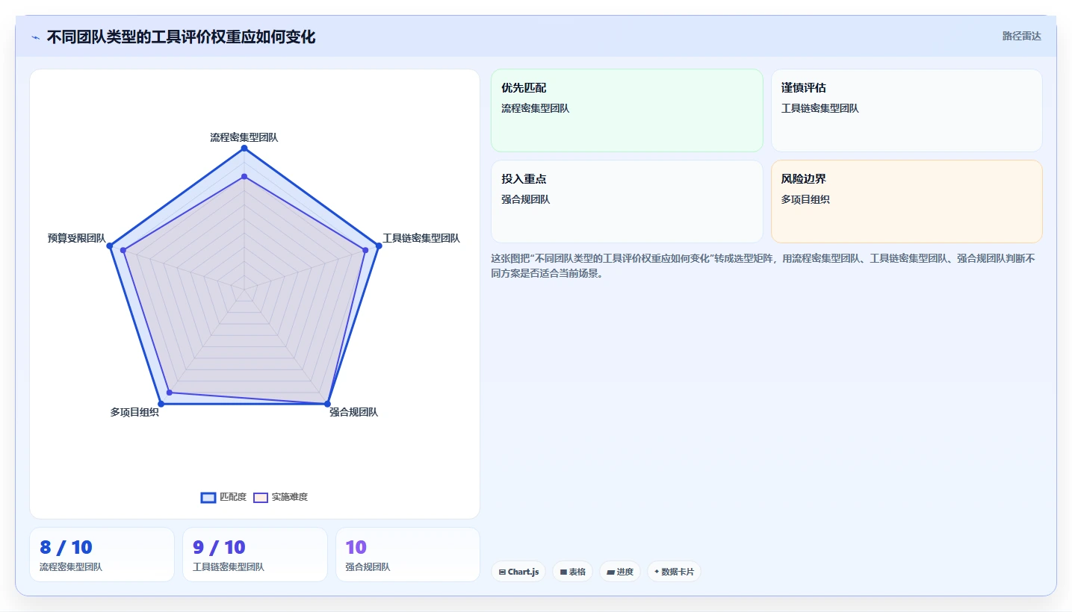The height and width of the screenshot is (612, 1072).
Task: Select the 进度 tag chip
Action: click(x=620, y=572)
